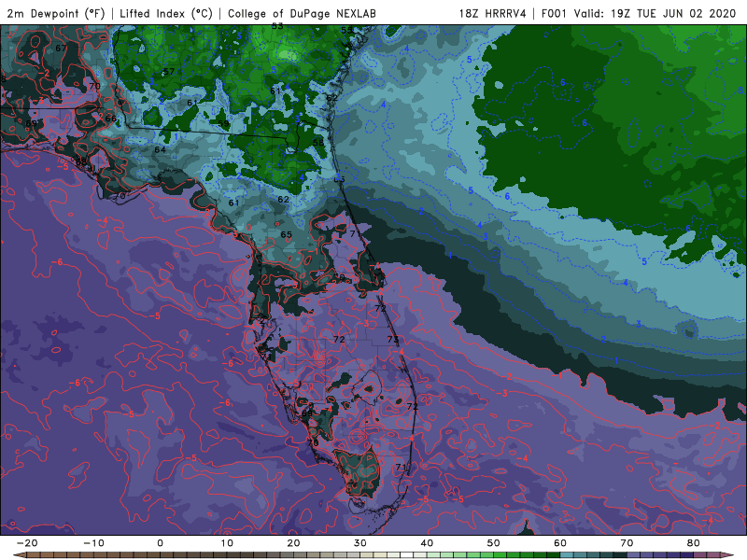Click the '70' label on the color scale
This screenshot has height=560, width=747.
click(627, 543)
